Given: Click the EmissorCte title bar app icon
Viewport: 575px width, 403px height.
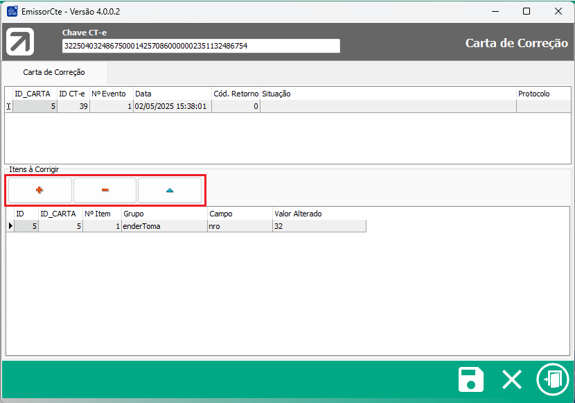Looking at the screenshot, I should [x=12, y=11].
